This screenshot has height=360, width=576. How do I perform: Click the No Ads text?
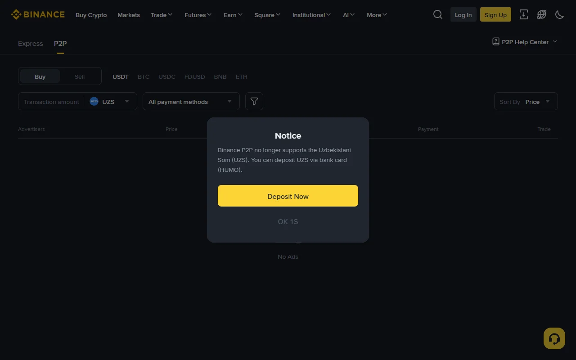(x=288, y=256)
